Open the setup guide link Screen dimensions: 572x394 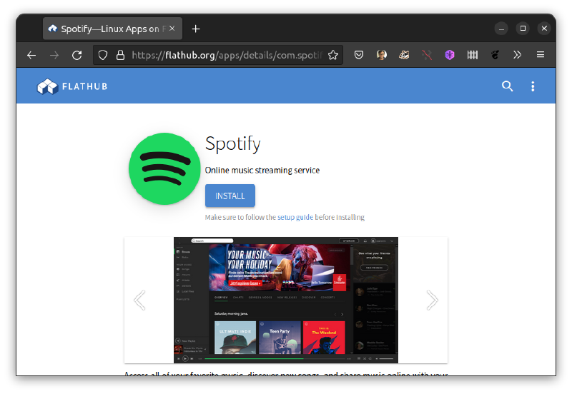[295, 217]
